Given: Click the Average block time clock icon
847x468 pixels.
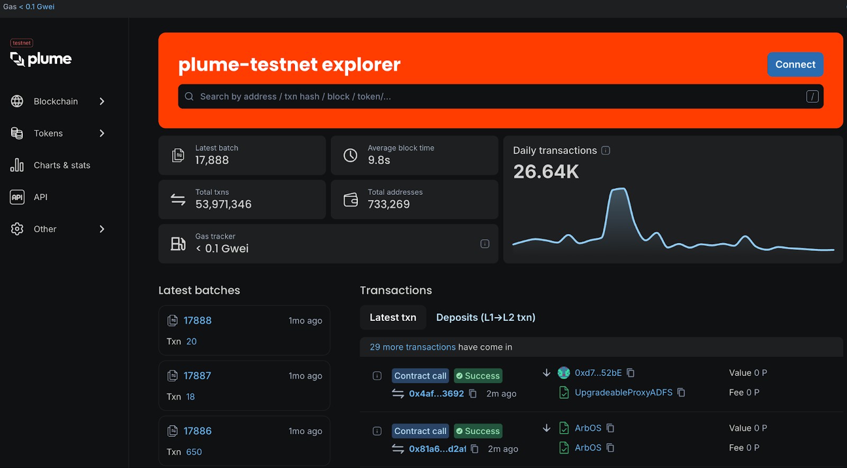Looking at the screenshot, I should [x=350, y=155].
